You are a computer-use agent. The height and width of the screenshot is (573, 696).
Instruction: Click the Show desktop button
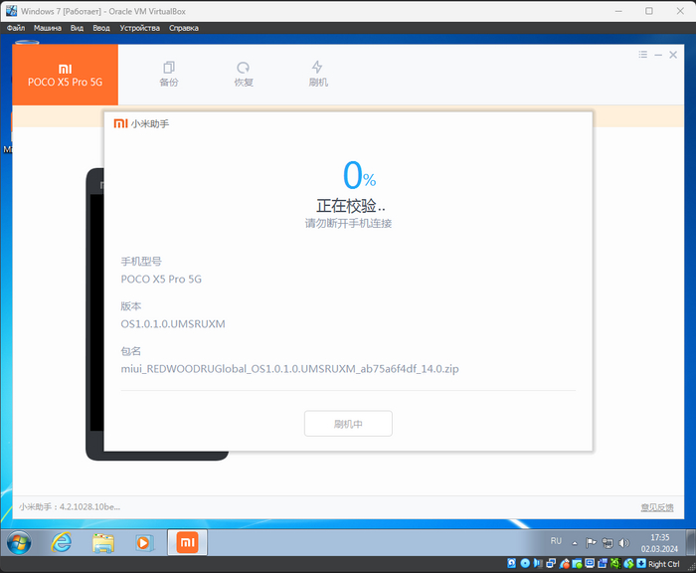(692, 542)
